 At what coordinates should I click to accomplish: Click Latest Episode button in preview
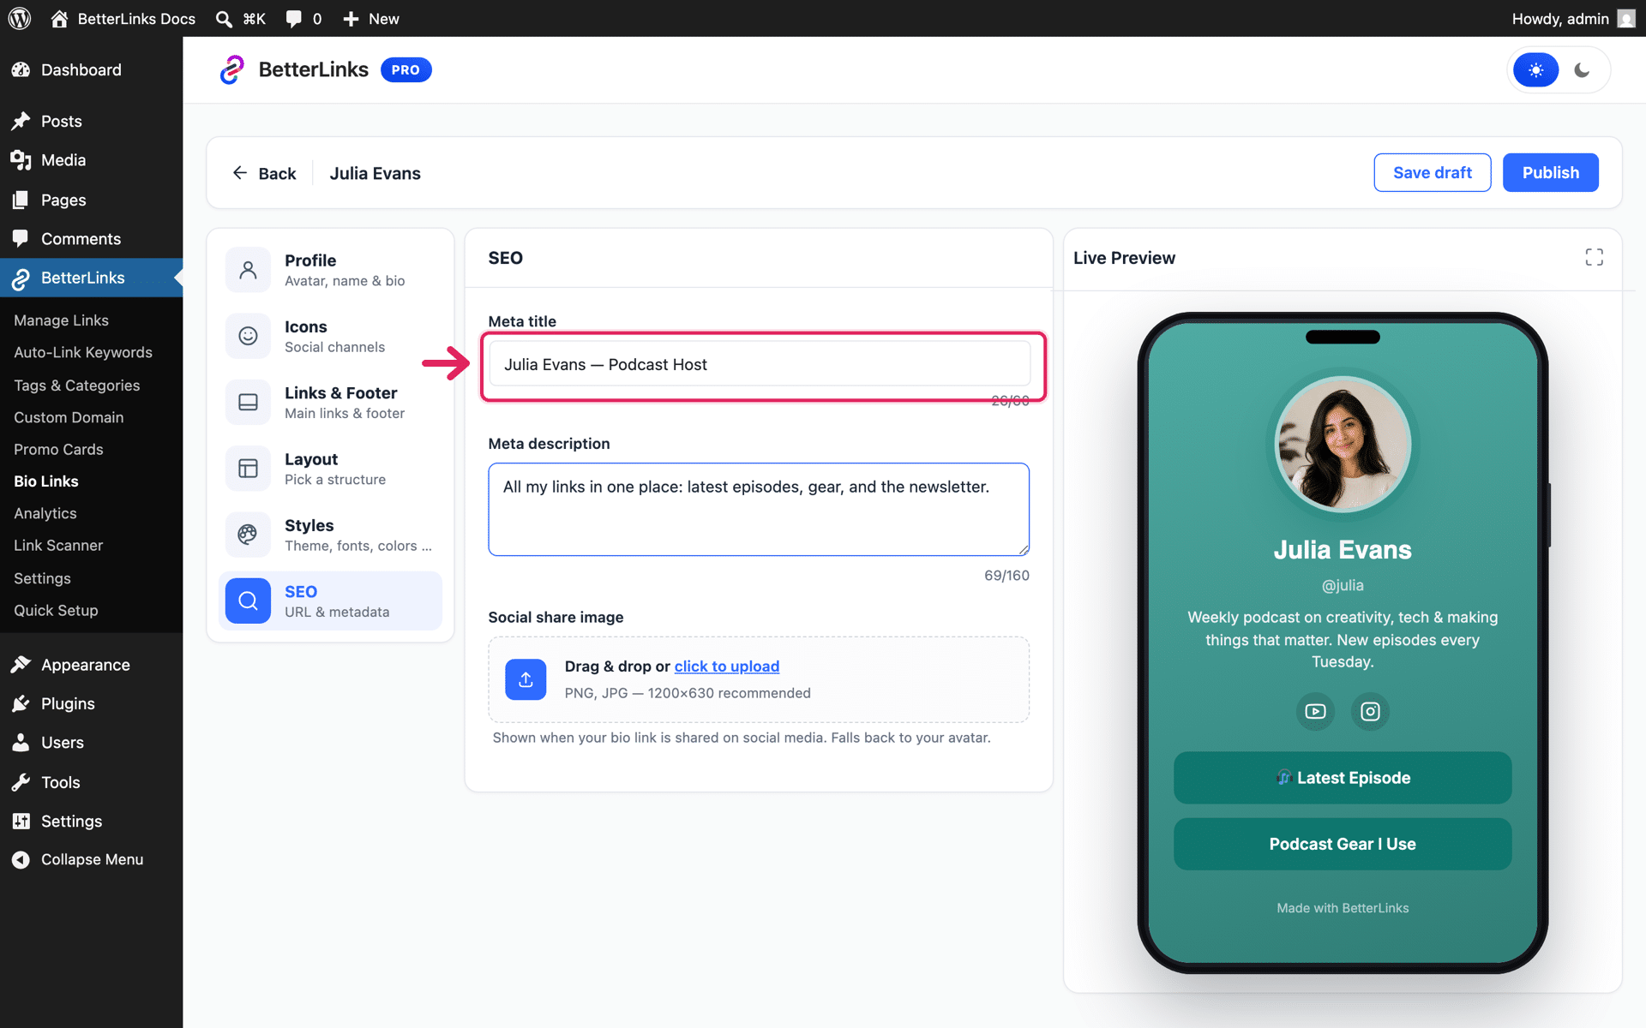click(x=1342, y=778)
